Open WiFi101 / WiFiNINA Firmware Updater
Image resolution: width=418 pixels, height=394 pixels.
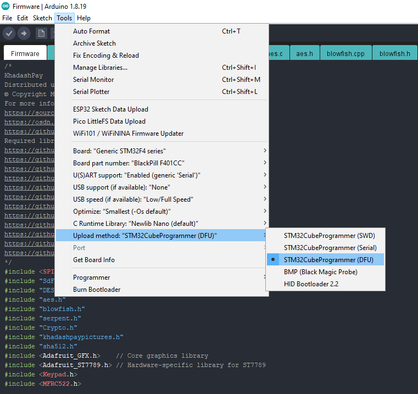tap(162, 134)
